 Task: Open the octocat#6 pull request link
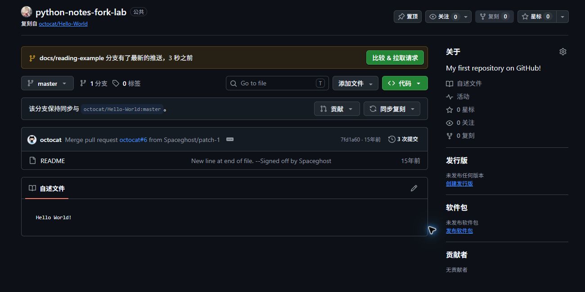coord(133,140)
